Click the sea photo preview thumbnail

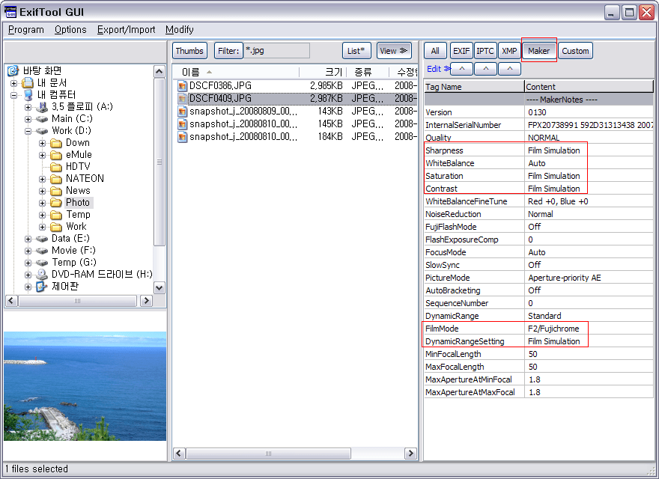(85, 385)
